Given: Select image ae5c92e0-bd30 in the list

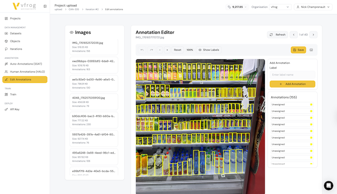Looking at the screenshot, I should tap(94, 83).
